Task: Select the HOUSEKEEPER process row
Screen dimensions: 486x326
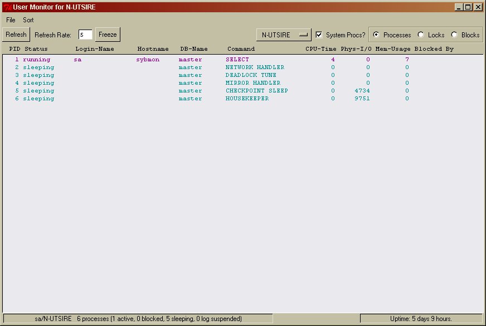Action: (247, 99)
